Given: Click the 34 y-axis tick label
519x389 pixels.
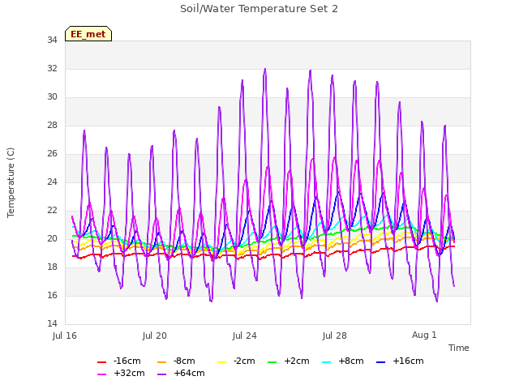Looking at the screenshot, I should 52,40.
